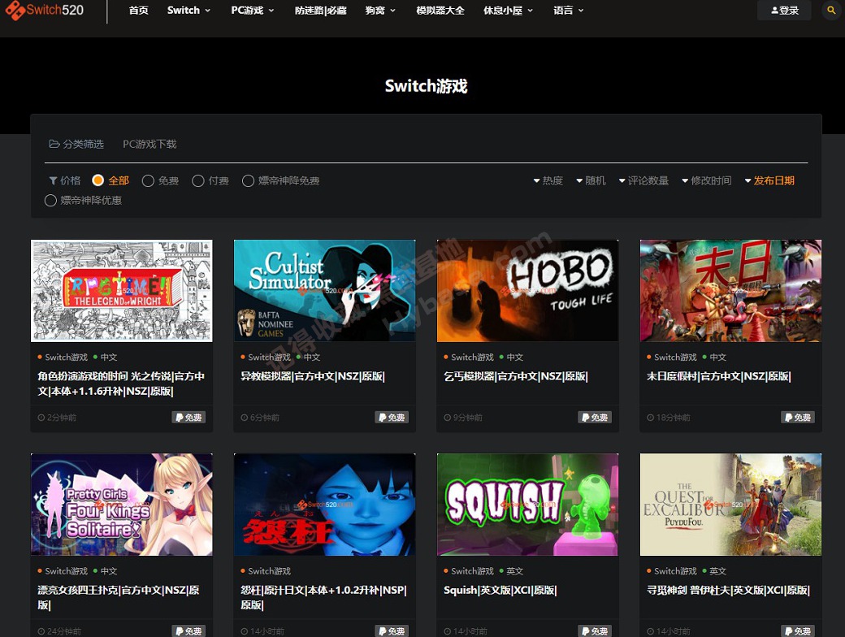Open 怨枉|原汁日文 title link

pos(323,598)
